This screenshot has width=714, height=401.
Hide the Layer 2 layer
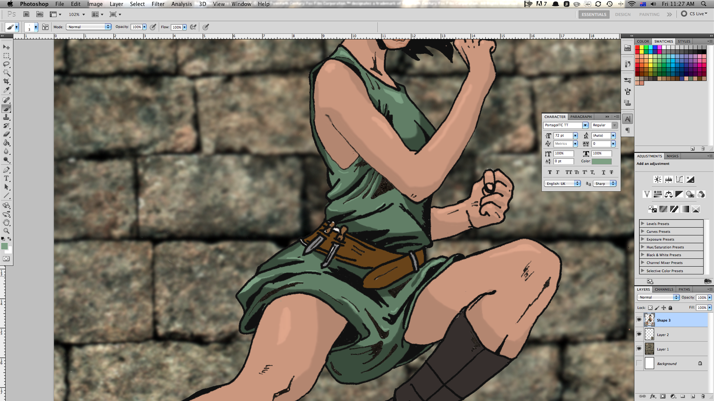[x=639, y=334]
